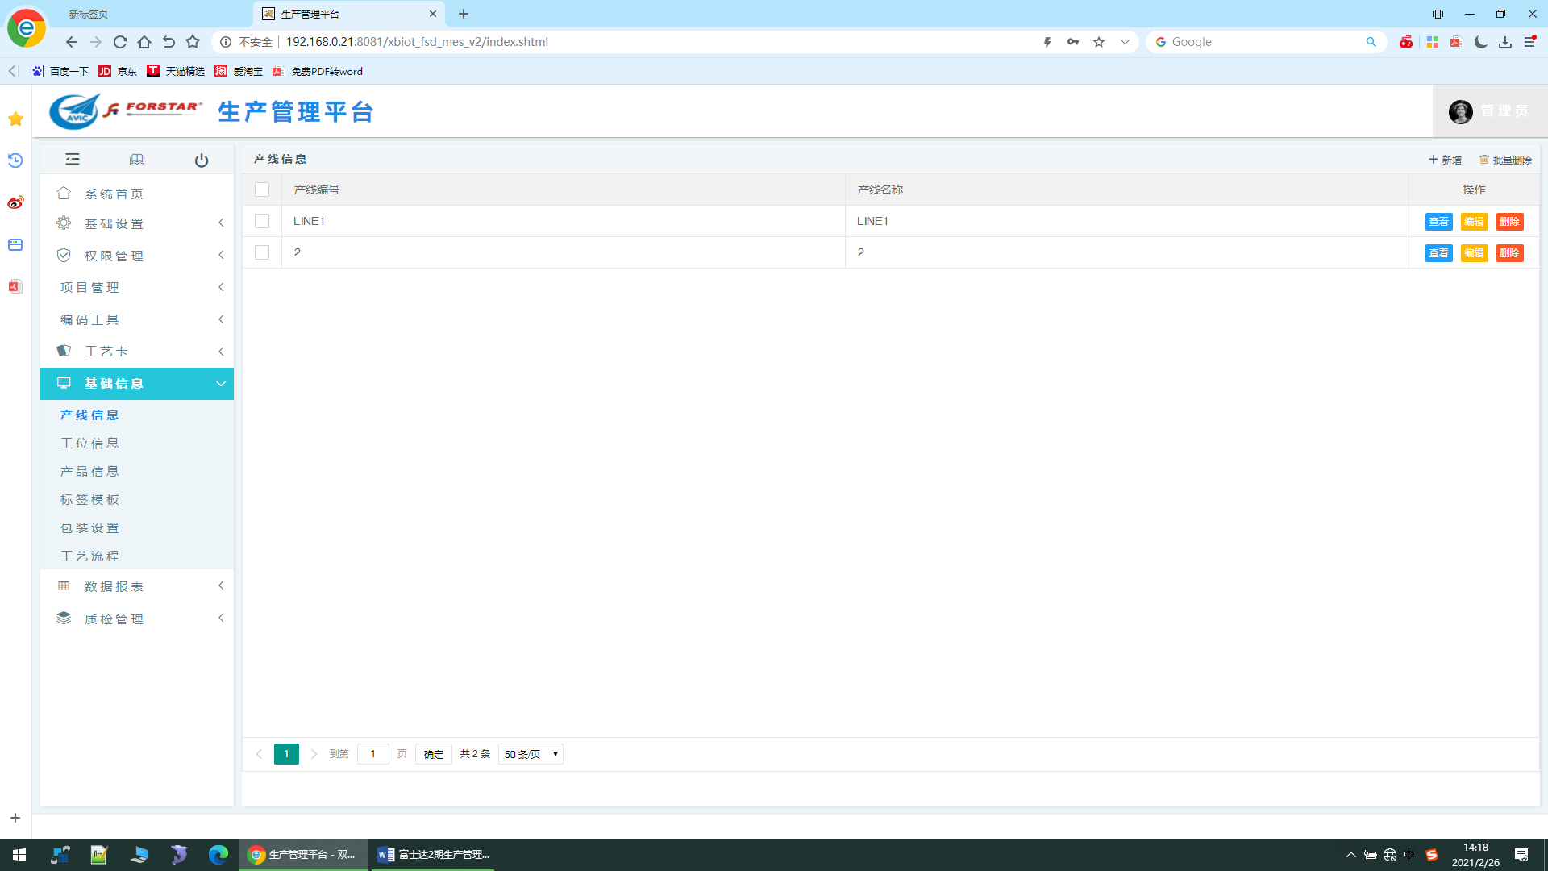This screenshot has width=1548, height=871.
Task: Click the icon beside 工艺卡
Action: pos(64,351)
